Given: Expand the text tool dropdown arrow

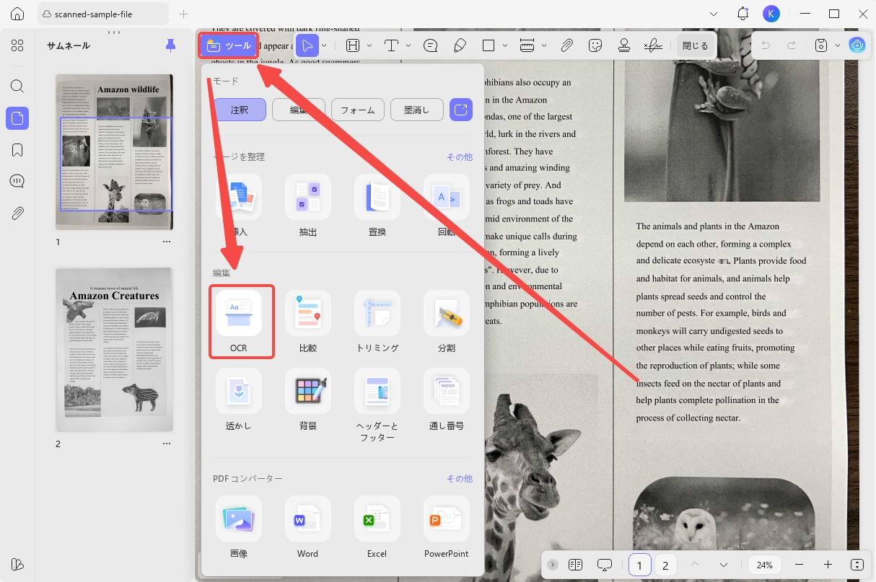Looking at the screenshot, I should pos(408,45).
